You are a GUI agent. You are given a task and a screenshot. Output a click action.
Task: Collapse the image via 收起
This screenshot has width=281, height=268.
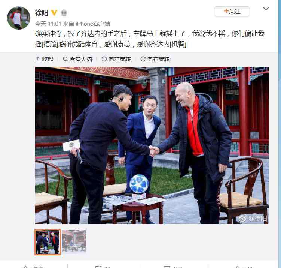pos(44,59)
